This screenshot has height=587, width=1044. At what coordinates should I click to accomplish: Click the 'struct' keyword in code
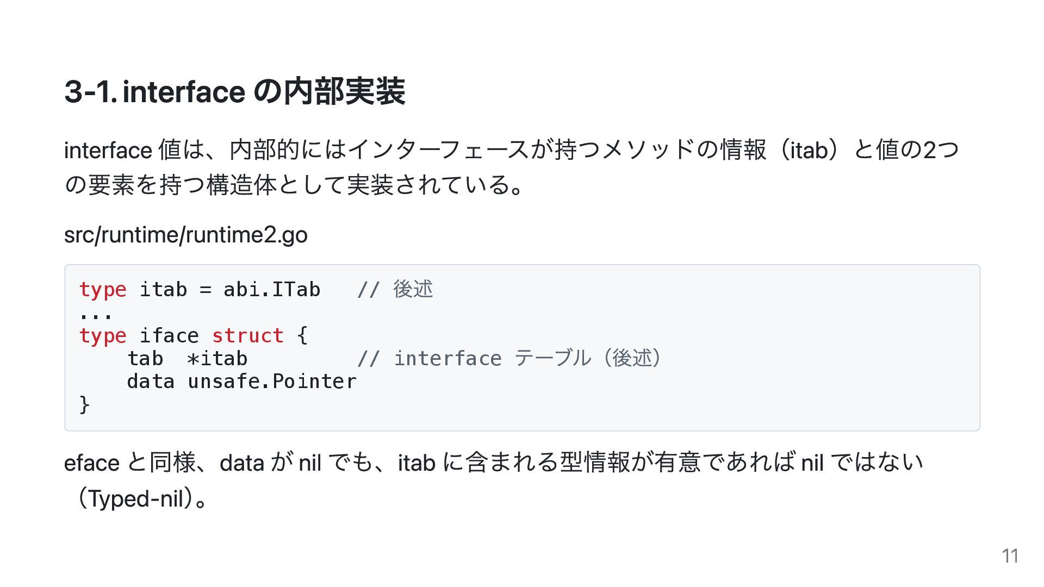coord(248,336)
